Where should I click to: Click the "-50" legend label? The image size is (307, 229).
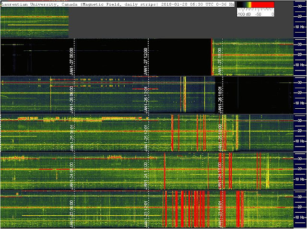point(259,14)
